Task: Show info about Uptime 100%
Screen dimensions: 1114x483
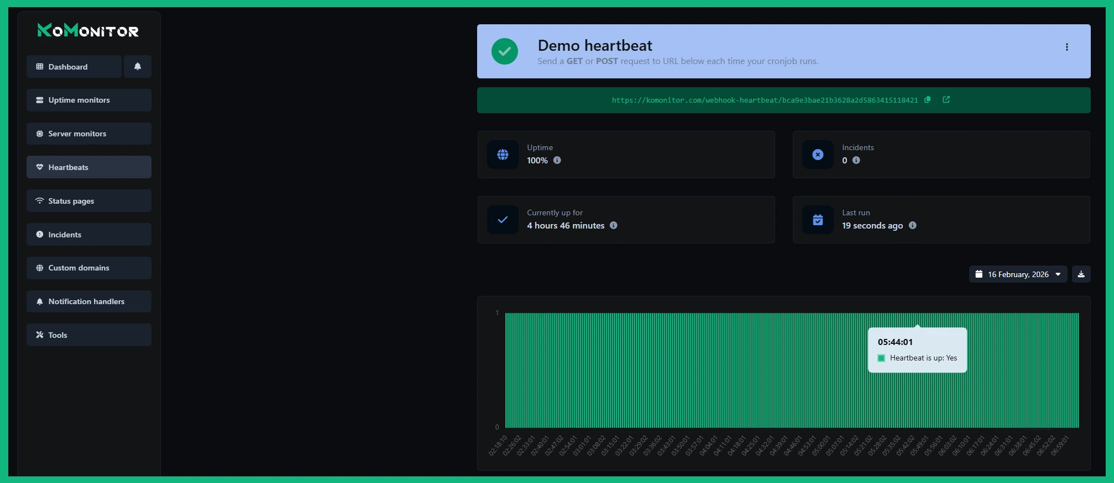Action: [x=557, y=160]
